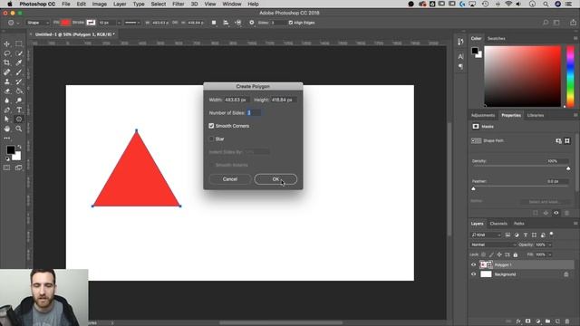Open the stroke line style dropdown
This screenshot has height=326, width=580.
(132, 23)
